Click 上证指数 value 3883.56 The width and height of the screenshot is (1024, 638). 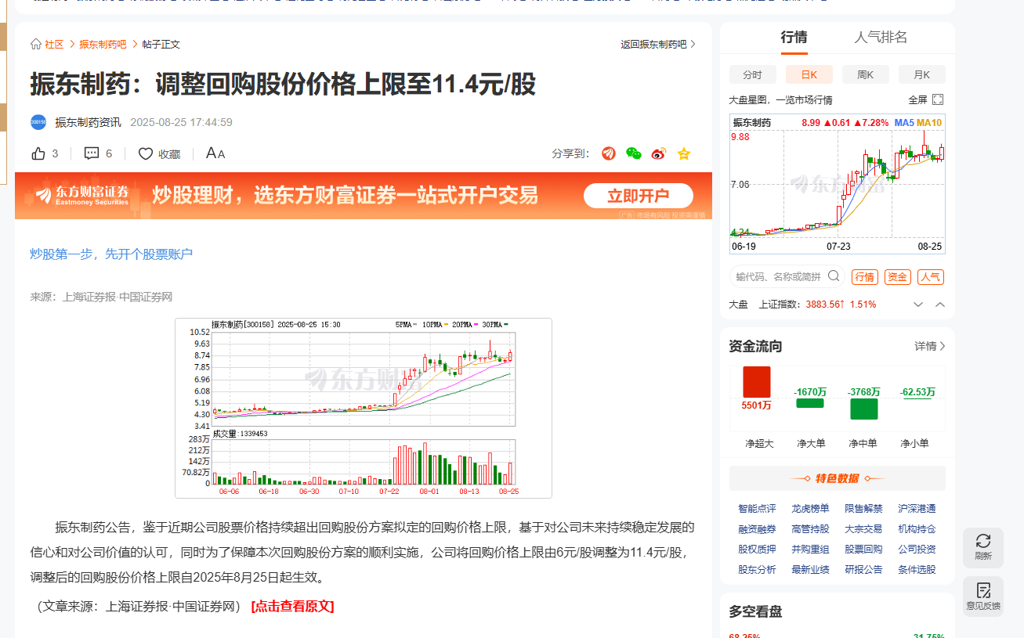824,305
